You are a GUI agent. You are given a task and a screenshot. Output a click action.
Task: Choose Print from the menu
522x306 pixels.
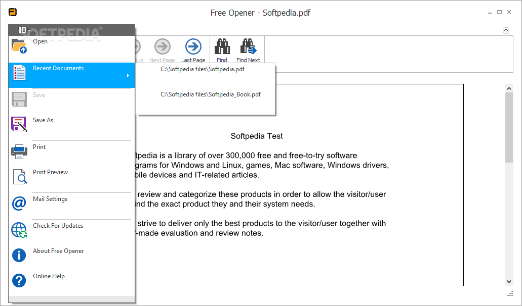click(x=71, y=154)
